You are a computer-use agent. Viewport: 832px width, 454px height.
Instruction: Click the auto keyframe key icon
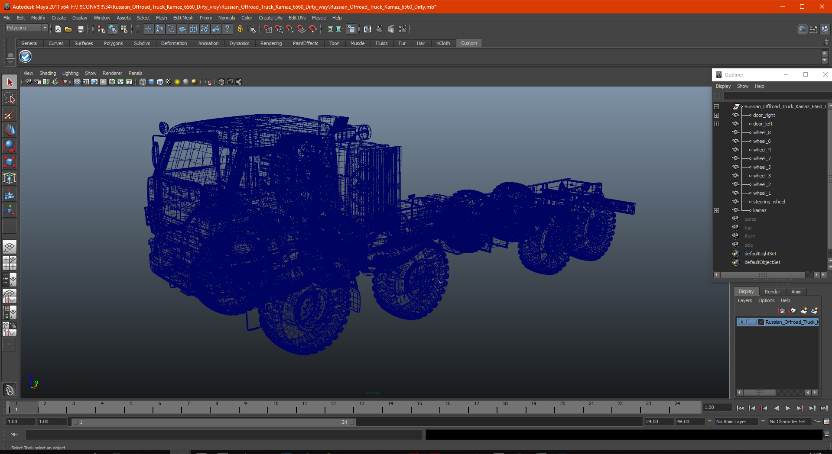817,422
